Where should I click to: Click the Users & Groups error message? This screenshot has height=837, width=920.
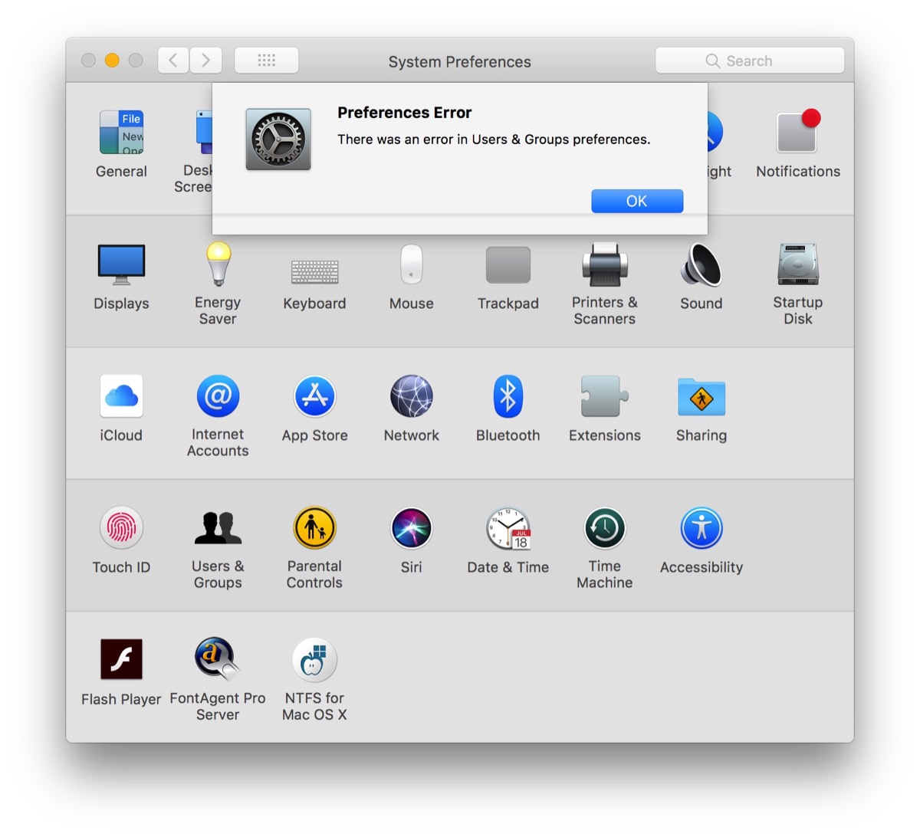click(x=494, y=139)
